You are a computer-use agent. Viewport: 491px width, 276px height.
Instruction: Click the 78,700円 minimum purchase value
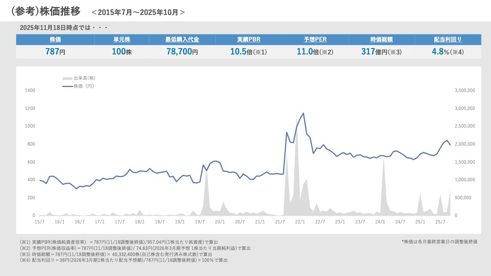(x=182, y=52)
